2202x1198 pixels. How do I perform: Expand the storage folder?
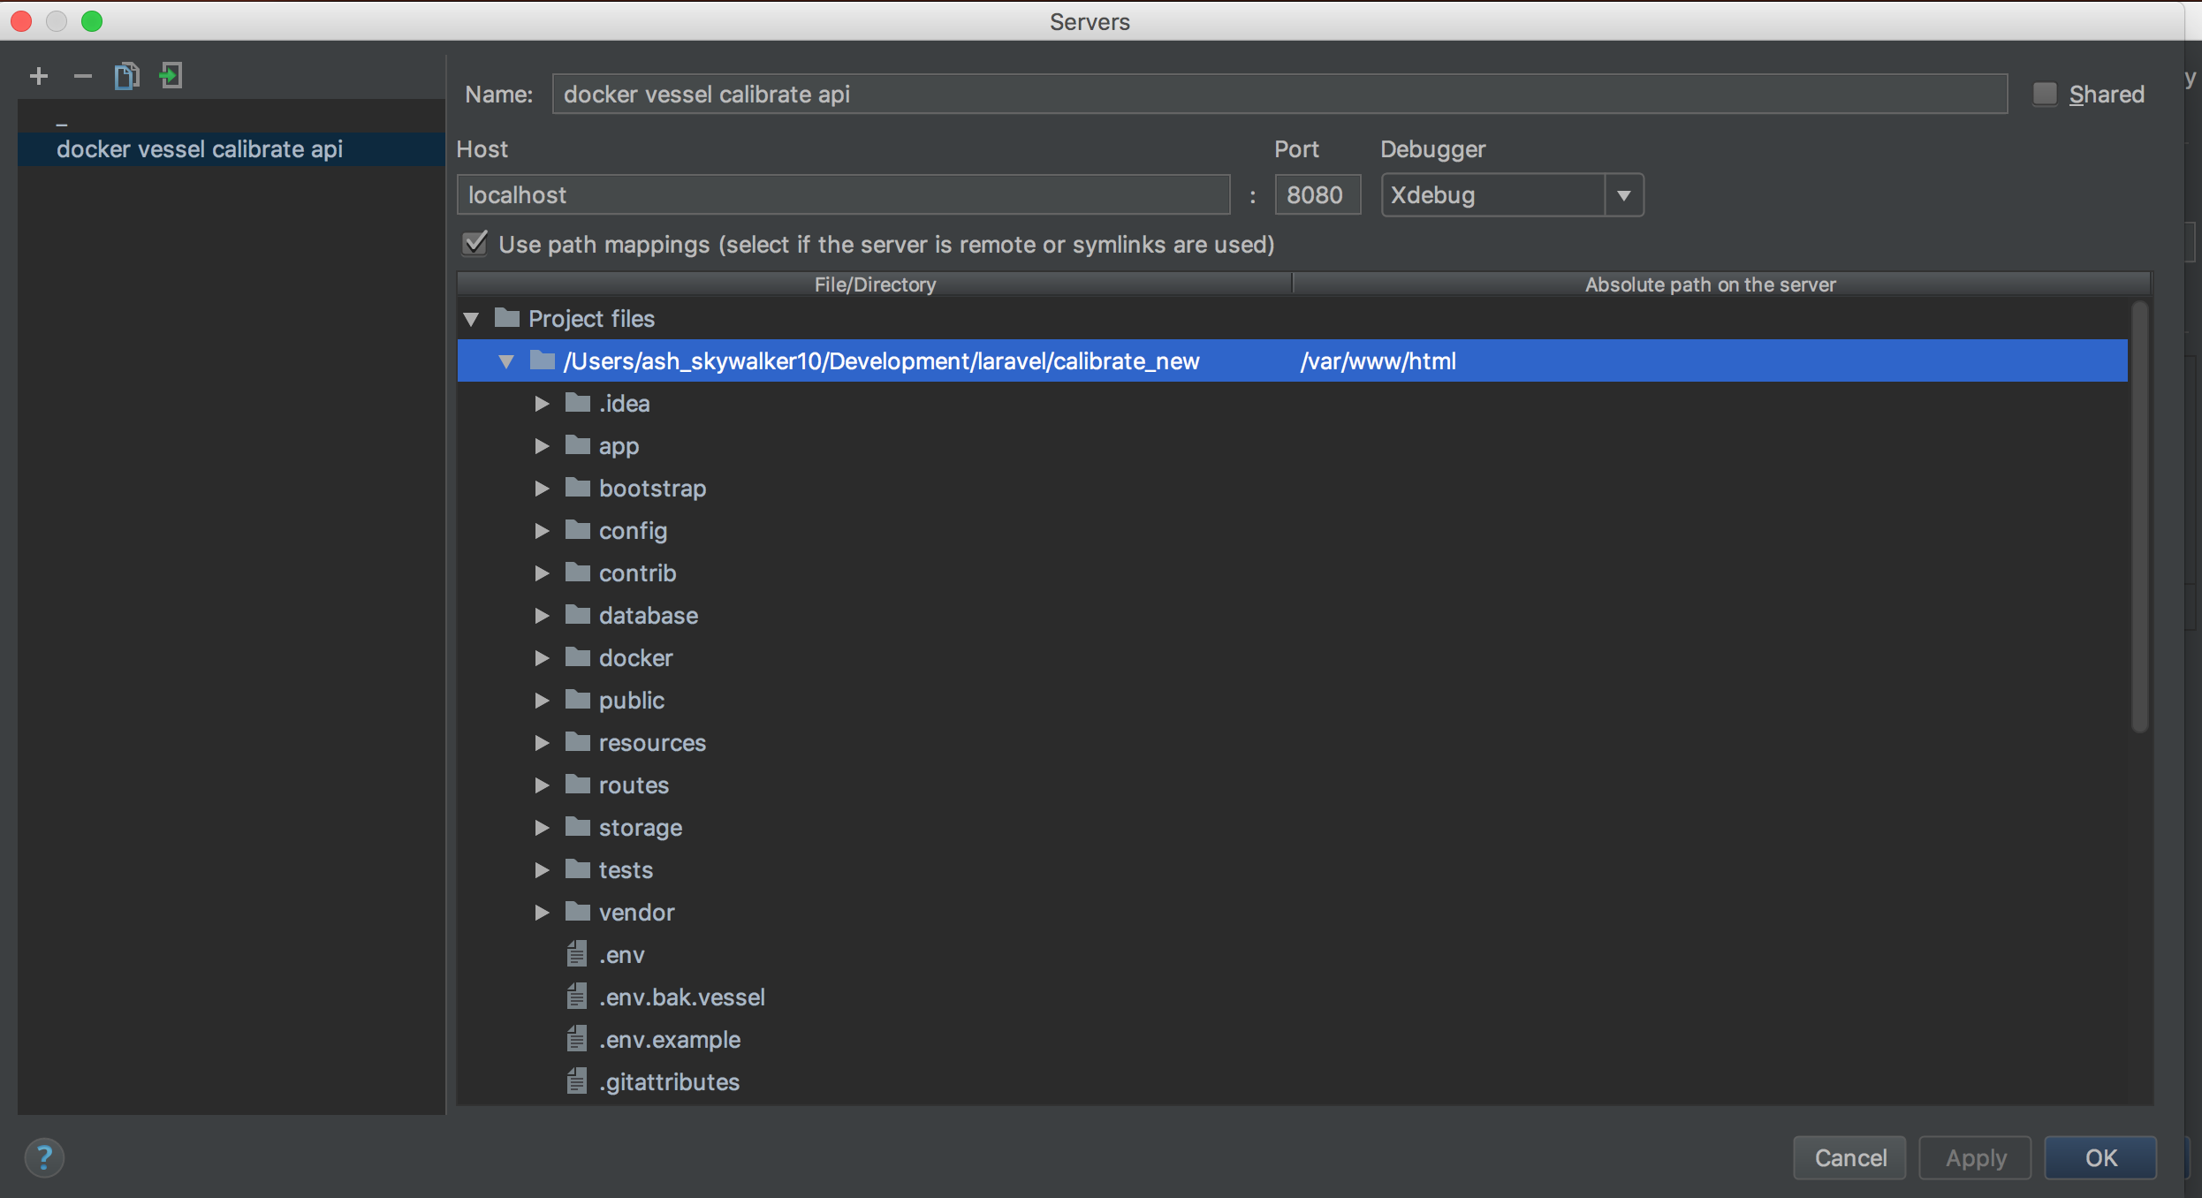(542, 827)
